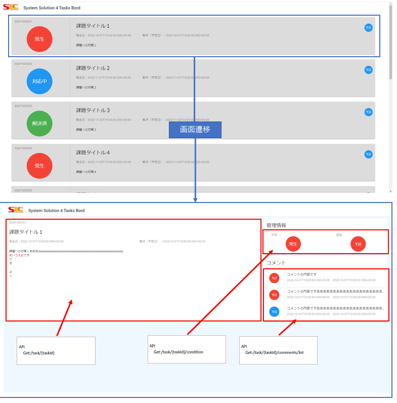Click the 状況 label under 管理情報
397x403 pixels.
(274, 234)
